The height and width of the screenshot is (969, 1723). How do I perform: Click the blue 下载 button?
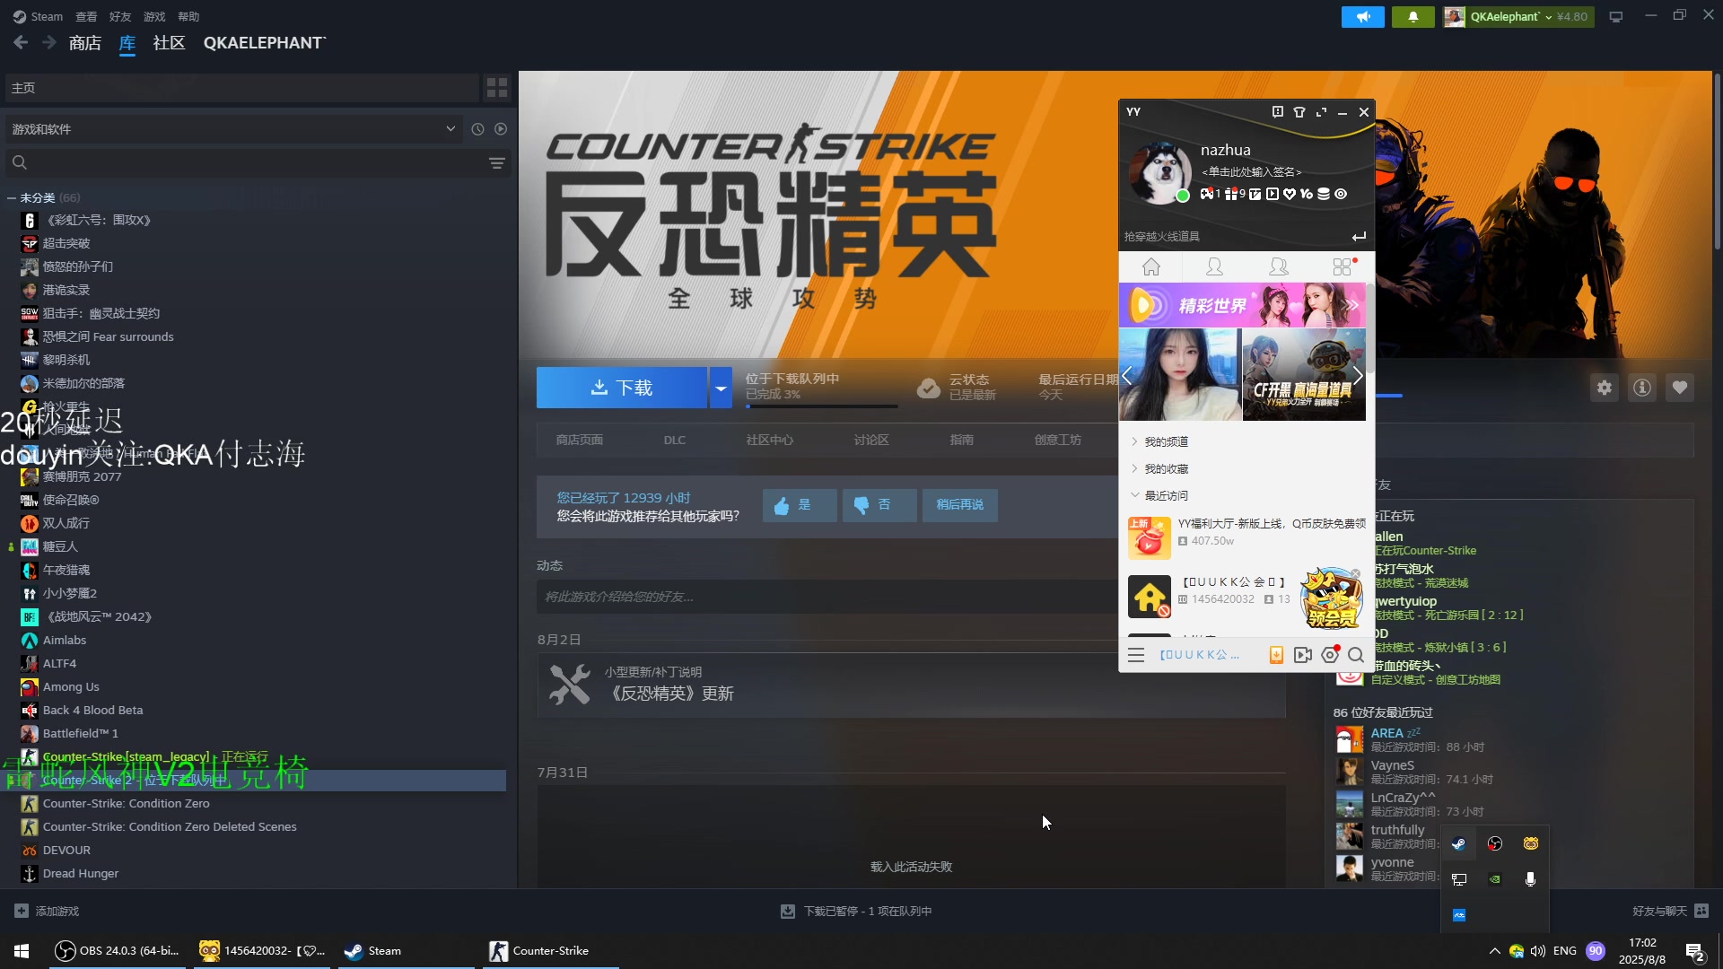pos(621,388)
